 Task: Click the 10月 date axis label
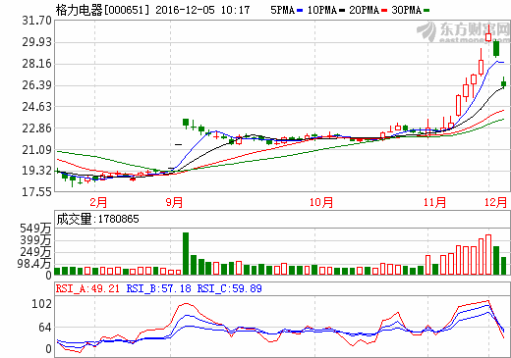(321, 202)
